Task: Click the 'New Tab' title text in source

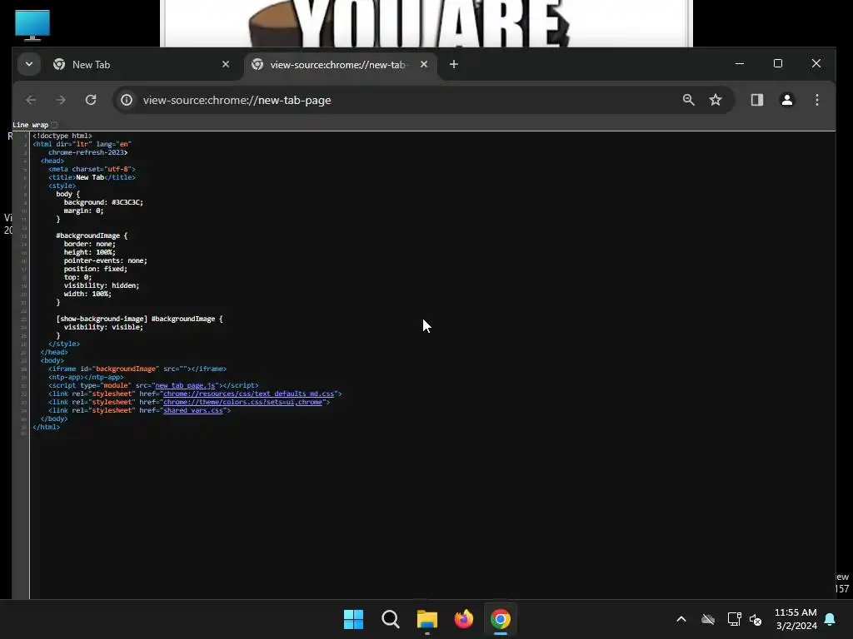Action: [x=90, y=177]
